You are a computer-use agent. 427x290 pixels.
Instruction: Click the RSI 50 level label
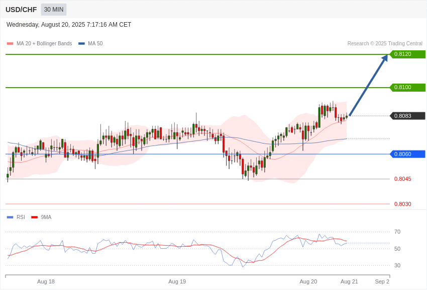coord(397,249)
